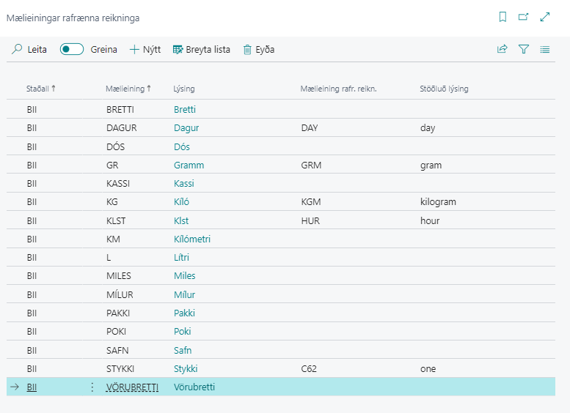570x413 pixels.
Task: Open the Kíló description link
Action: pyautogui.click(x=181, y=202)
